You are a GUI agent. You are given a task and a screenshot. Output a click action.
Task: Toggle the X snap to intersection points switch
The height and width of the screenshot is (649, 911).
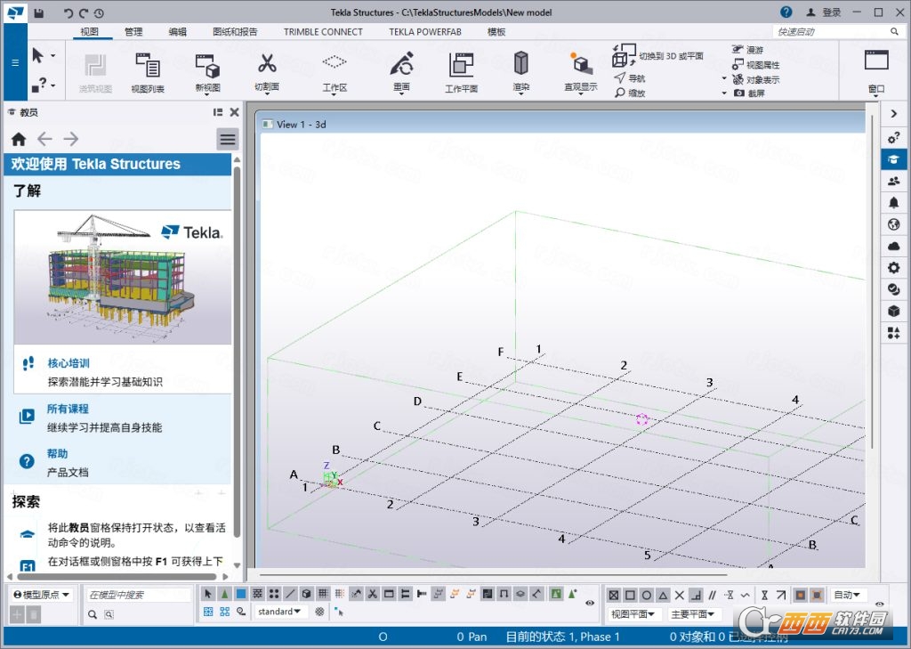(679, 595)
